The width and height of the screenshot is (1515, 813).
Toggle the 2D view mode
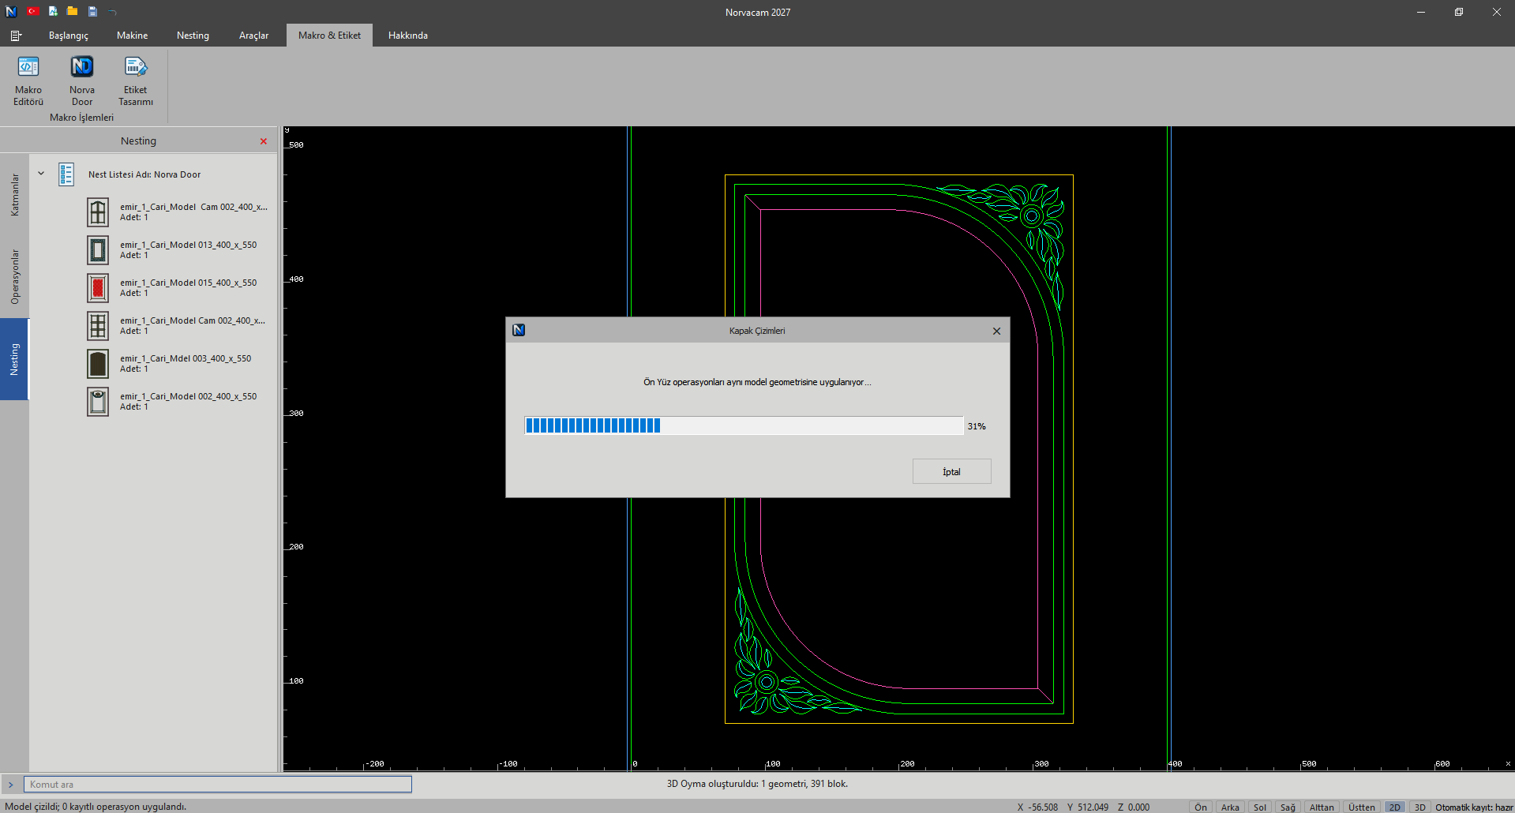(x=1395, y=807)
